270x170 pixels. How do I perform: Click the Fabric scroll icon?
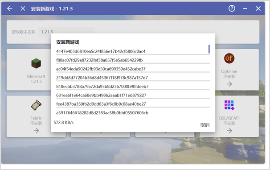click(x=36, y=105)
